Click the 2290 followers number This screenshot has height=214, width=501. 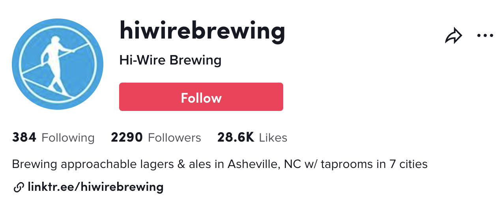pos(127,138)
